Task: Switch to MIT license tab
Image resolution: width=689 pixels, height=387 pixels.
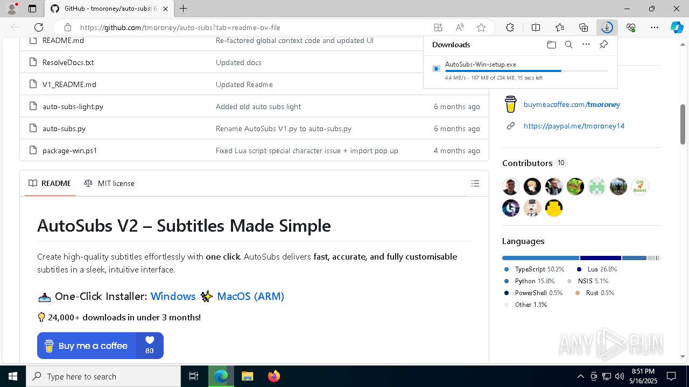Action: coord(109,183)
